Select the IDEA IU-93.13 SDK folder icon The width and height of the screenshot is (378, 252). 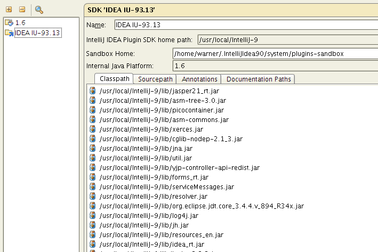[x=9, y=32]
